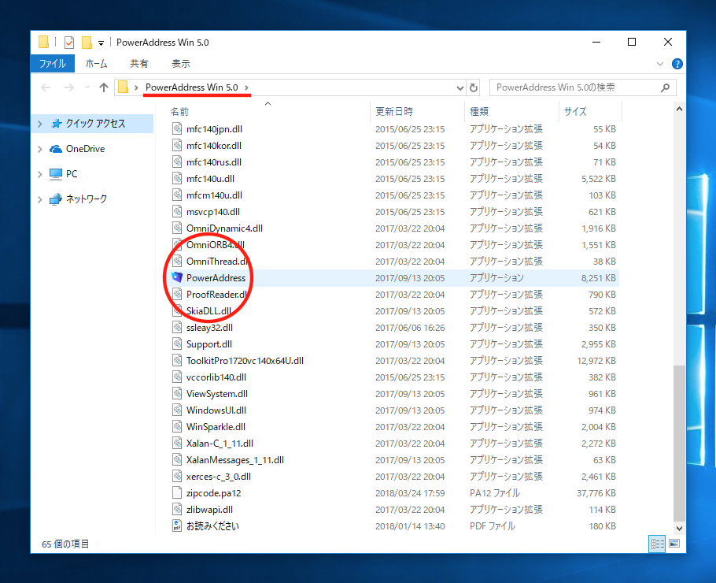Open the ファイル menu tab
This screenshot has width=716, height=583.
(52, 64)
